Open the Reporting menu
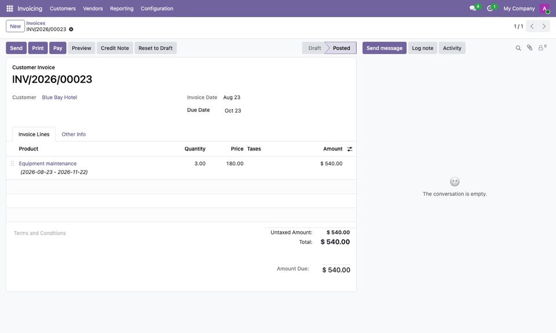Viewport: 556px width, 333px height. tap(122, 9)
